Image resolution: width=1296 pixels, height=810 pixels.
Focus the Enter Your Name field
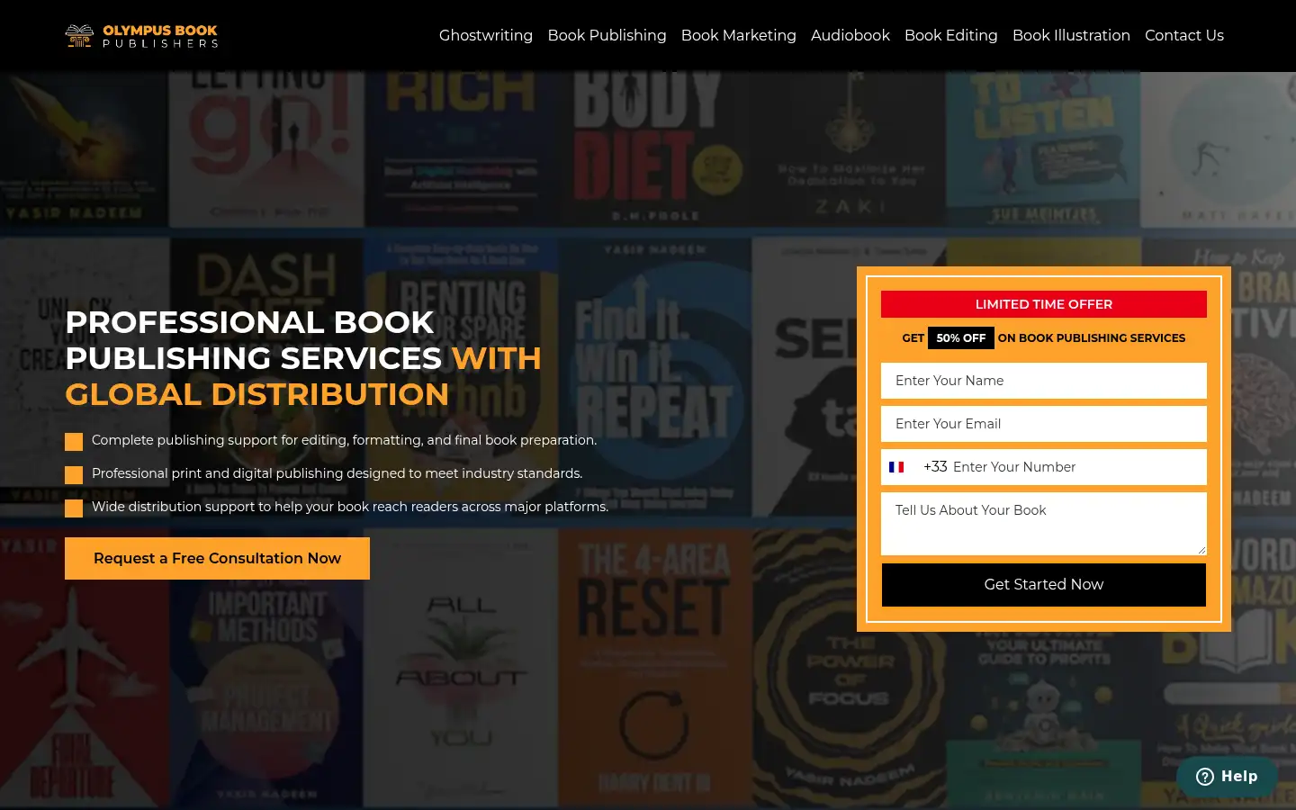1044,381
